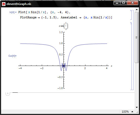Click the AxesLabel option text
Viewport: 140px width, 115px height.
[x=69, y=17]
